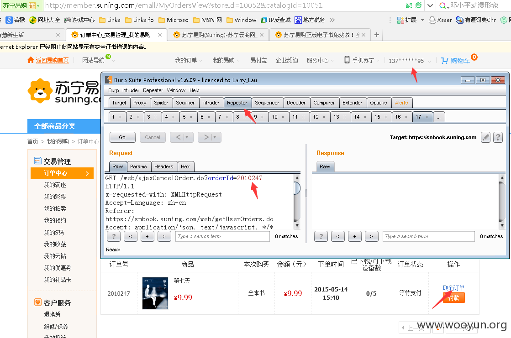The height and width of the screenshot is (338, 511).
Task: Click the Cancel button in Repeater
Action: coord(153,137)
